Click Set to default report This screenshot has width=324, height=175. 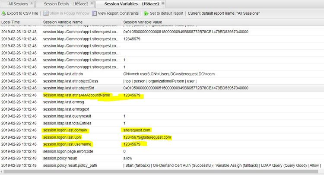pyautogui.click(x=164, y=13)
